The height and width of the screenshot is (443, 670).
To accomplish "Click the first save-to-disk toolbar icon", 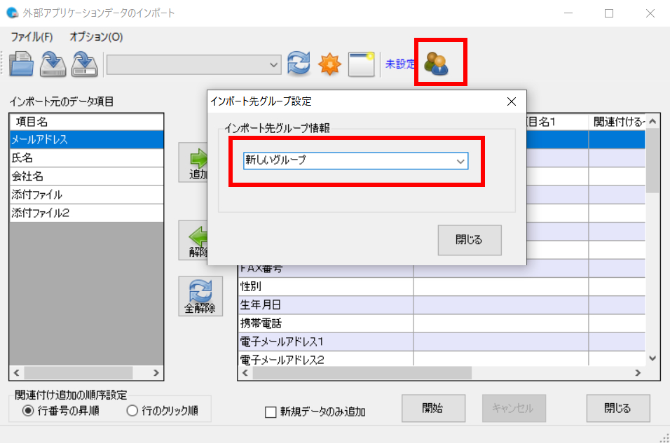I will pos(53,64).
